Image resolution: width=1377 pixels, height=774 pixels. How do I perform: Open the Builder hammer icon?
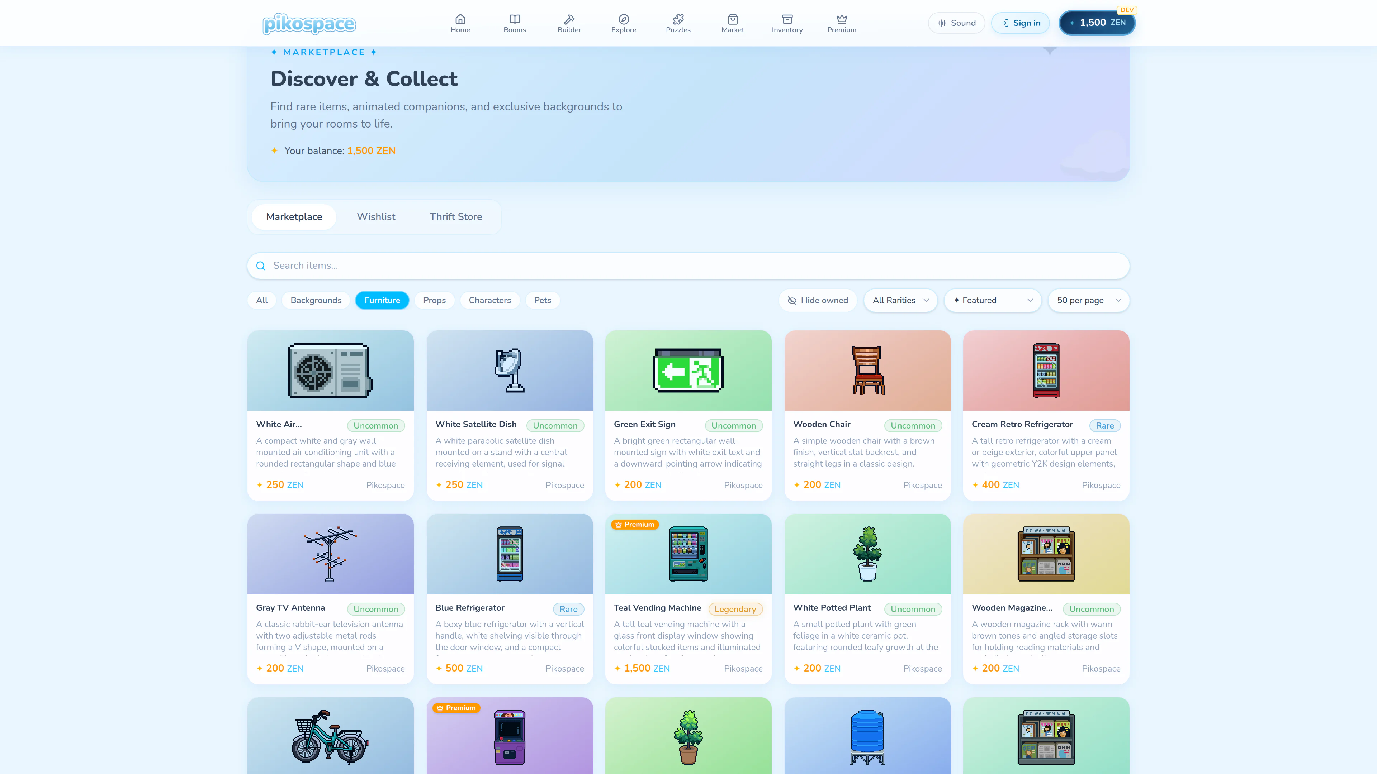pyautogui.click(x=569, y=19)
